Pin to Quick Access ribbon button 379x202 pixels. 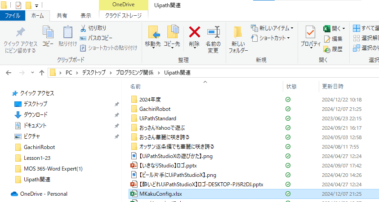(x=21, y=40)
